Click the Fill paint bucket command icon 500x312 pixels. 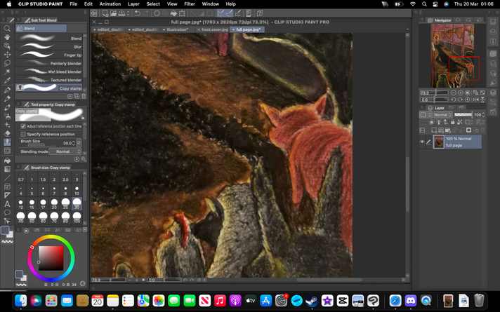coord(173,13)
